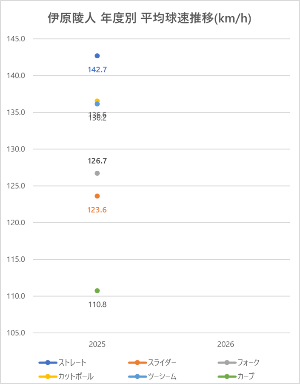This screenshot has width=300, height=384.
Task: Click the 142.7 data label
Action: [97, 70]
